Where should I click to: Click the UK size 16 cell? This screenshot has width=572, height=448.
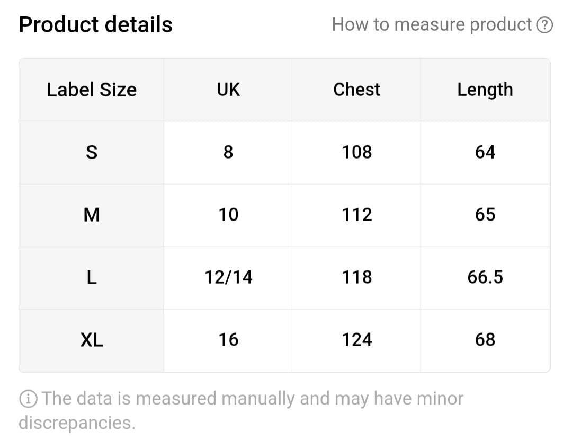pos(228,341)
